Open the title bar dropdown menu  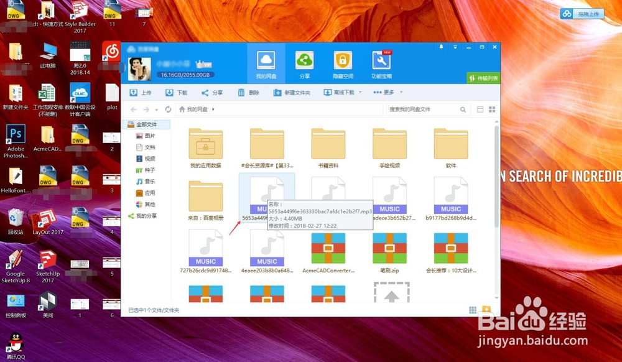click(x=455, y=47)
